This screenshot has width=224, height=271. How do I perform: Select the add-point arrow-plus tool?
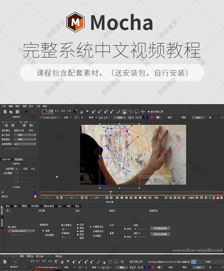pyautogui.click(x=75, y=112)
